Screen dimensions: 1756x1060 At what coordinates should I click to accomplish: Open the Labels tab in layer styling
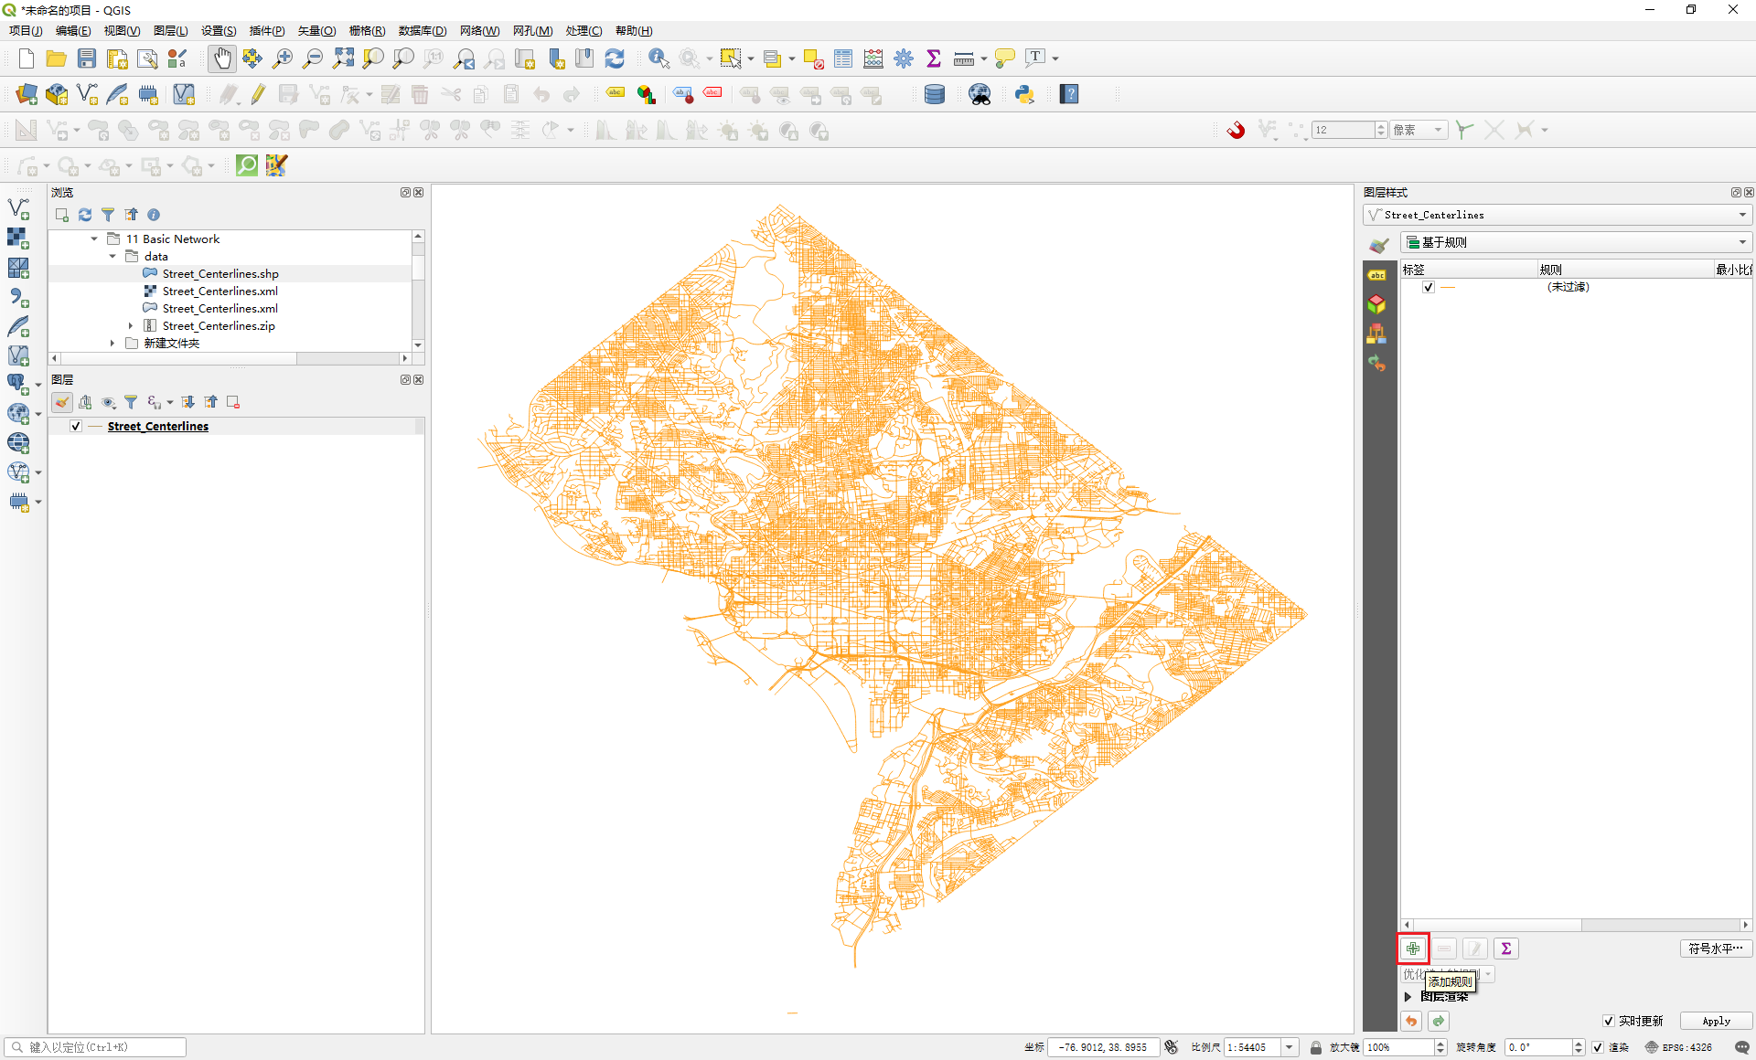point(1376,274)
